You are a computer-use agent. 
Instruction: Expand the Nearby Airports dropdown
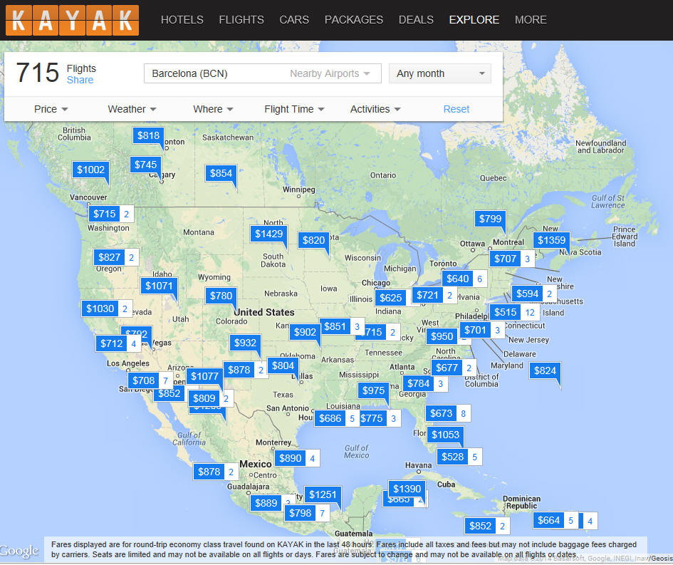coord(330,73)
